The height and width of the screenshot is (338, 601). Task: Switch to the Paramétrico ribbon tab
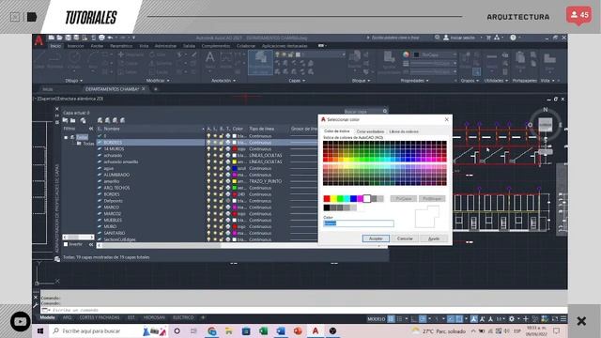[121, 46]
